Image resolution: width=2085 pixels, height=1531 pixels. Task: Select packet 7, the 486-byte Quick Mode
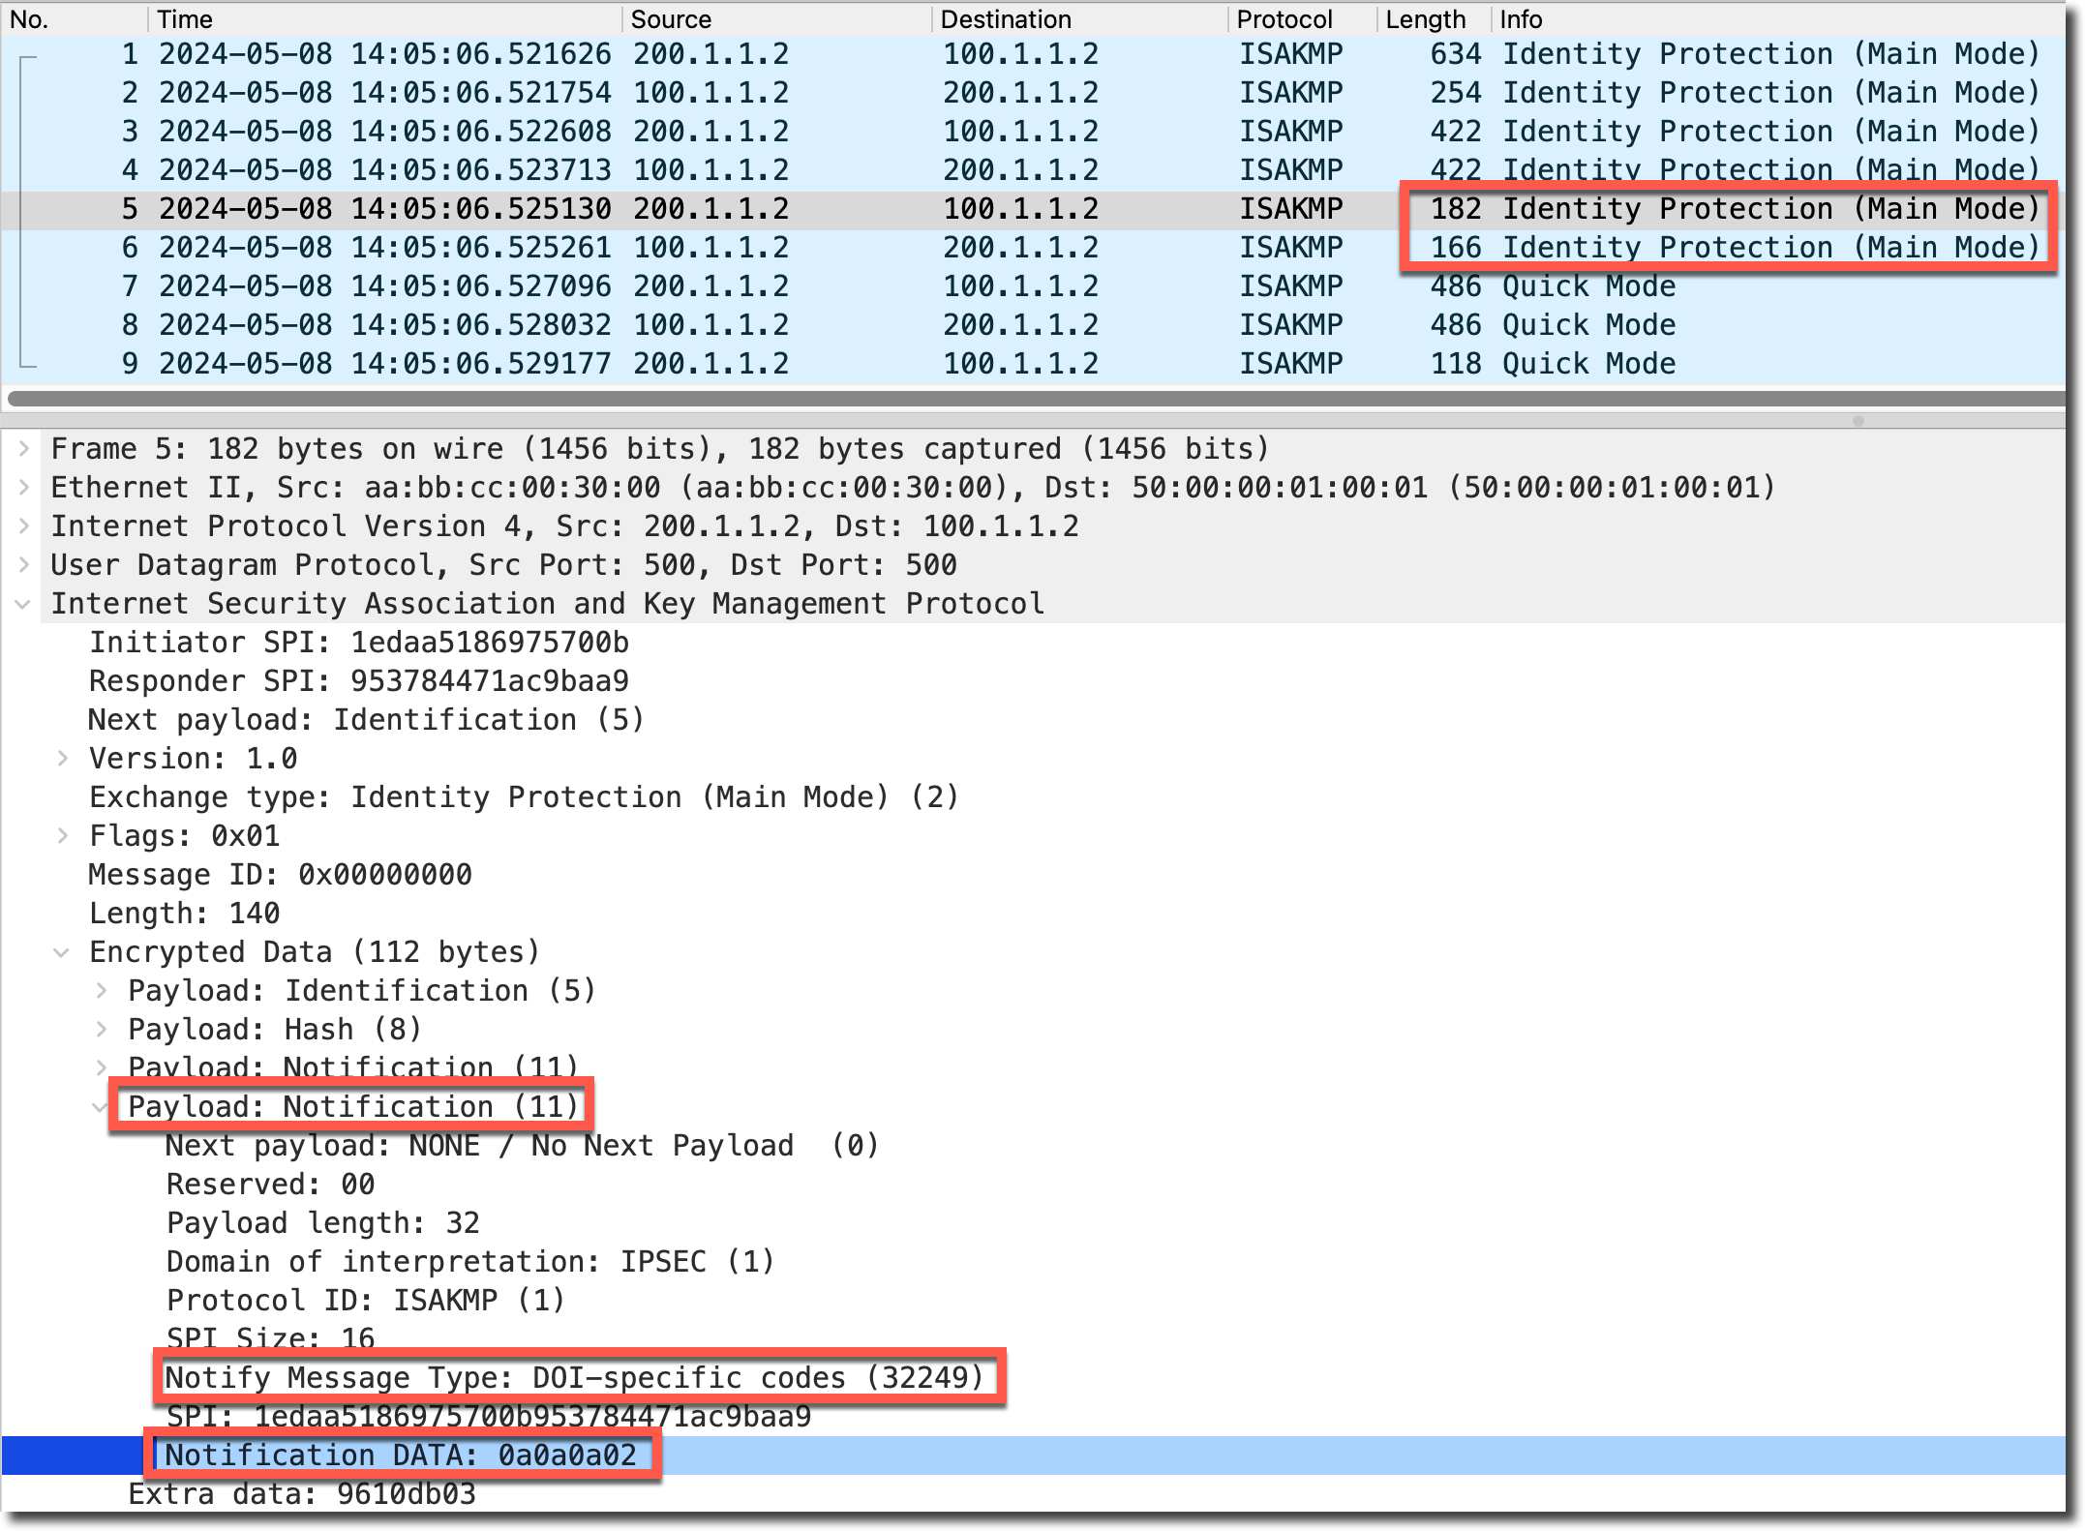[x=678, y=286]
